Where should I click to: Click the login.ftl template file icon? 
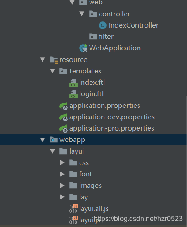[x=73, y=94]
